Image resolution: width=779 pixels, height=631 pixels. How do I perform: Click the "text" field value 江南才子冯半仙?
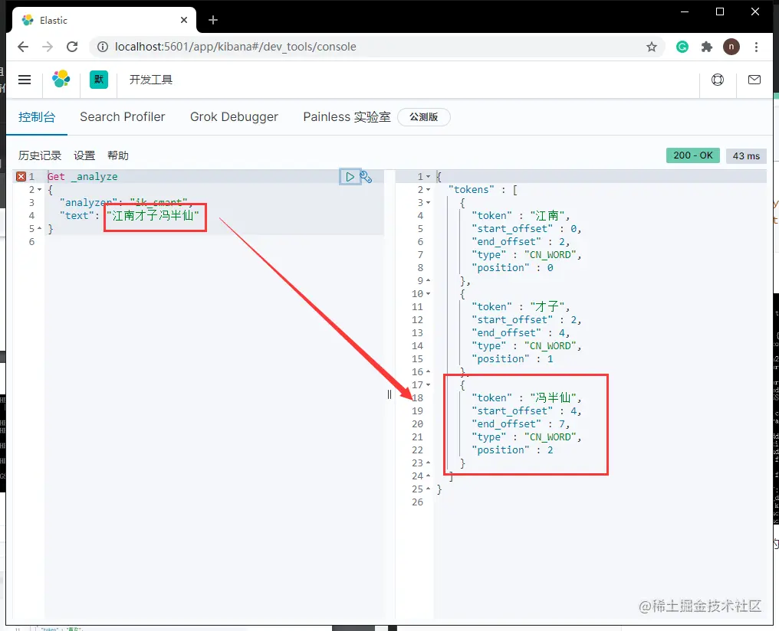tap(153, 215)
